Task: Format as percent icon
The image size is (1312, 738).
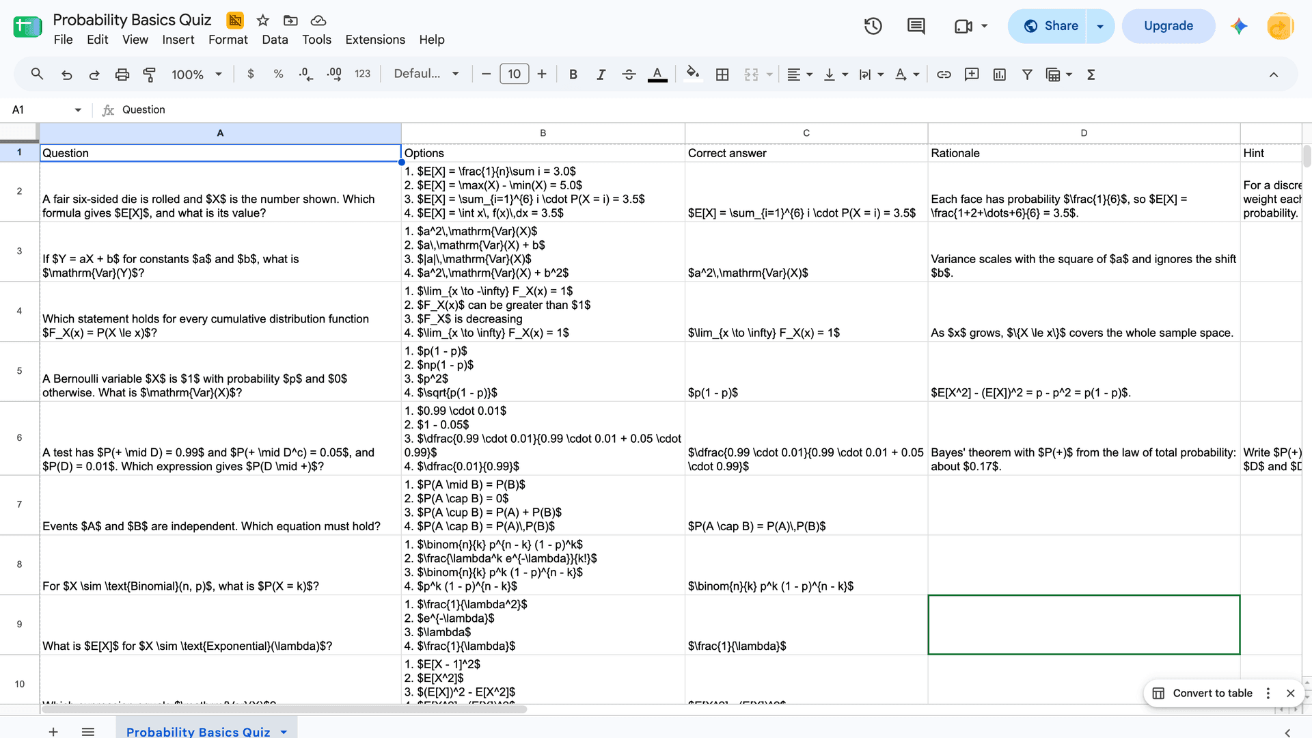Action: pos(278,74)
